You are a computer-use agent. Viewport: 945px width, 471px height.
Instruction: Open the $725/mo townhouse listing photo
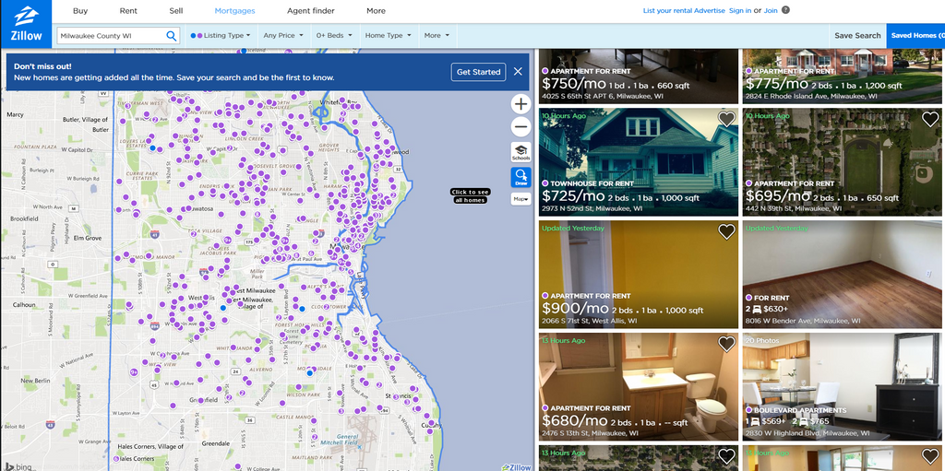coord(639,162)
